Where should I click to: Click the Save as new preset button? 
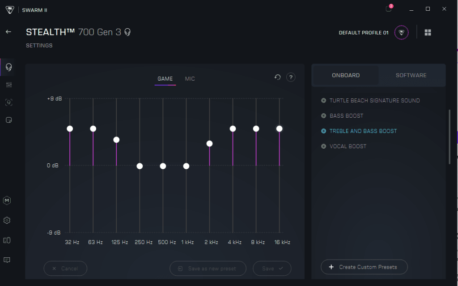pos(208,269)
